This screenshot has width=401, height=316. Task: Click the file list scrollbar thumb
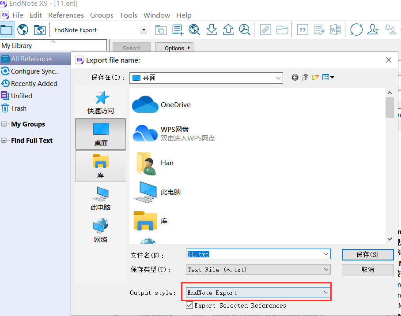[390, 108]
